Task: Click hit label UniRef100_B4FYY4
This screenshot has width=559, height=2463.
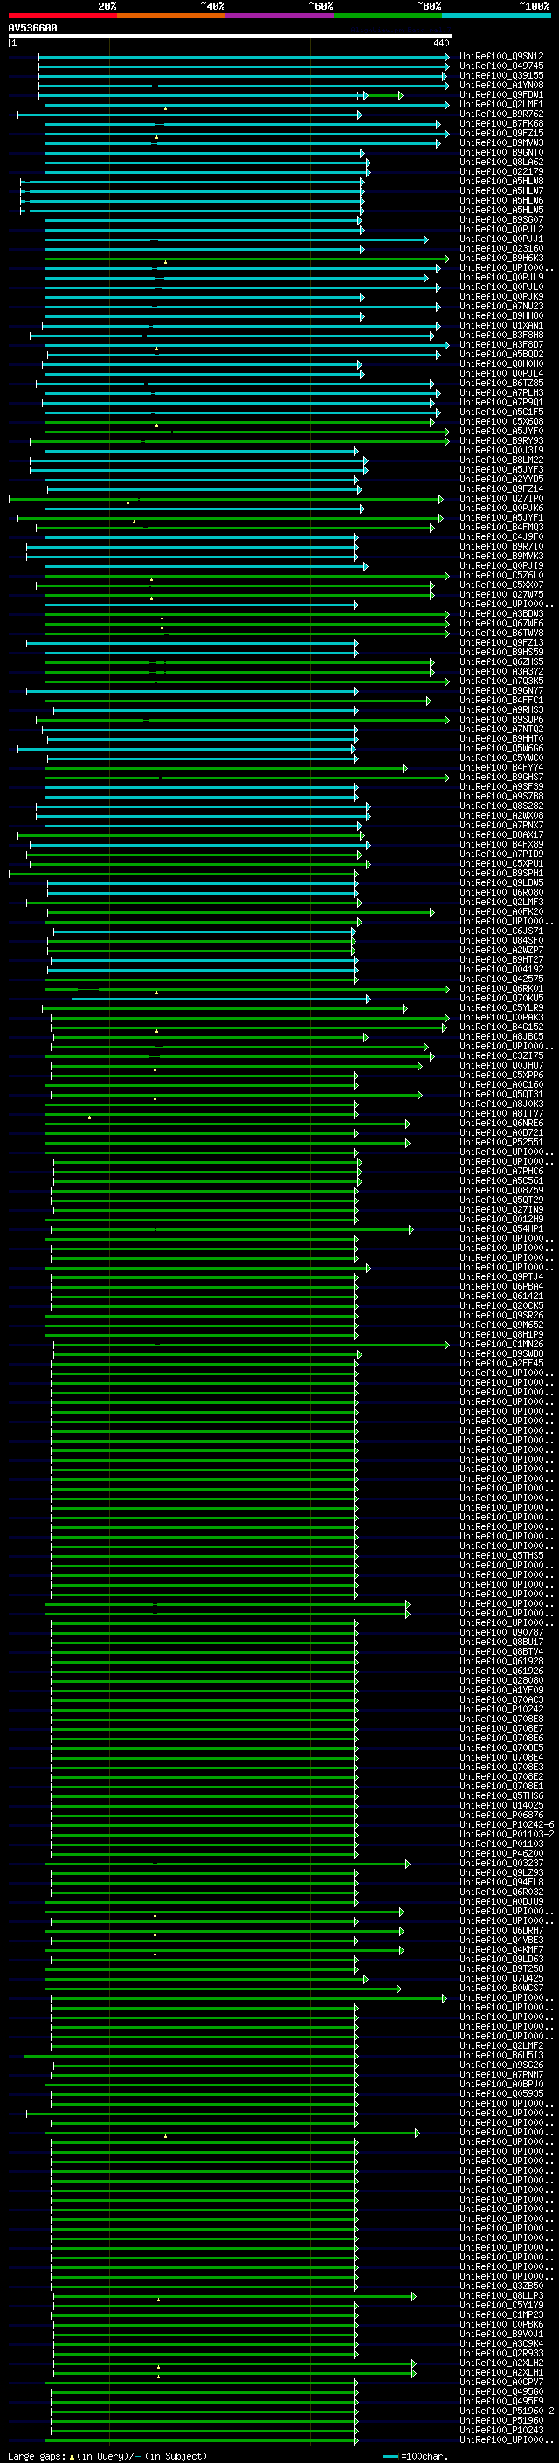Action: 501,768
